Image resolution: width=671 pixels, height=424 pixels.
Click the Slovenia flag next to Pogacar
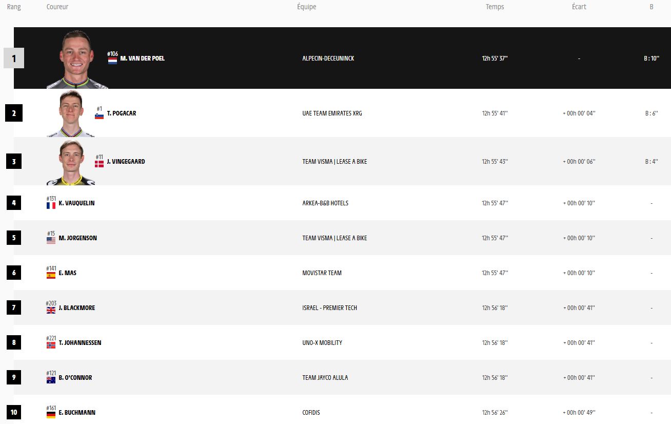click(x=100, y=116)
